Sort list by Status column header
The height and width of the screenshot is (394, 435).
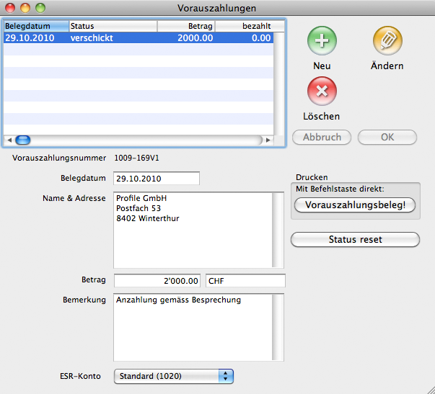pos(112,26)
